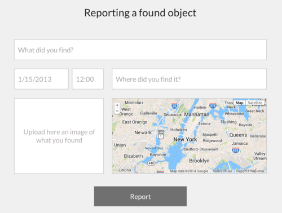Click the Great Neck label on map
Viewport: 282px width, 213px height.
(255, 111)
